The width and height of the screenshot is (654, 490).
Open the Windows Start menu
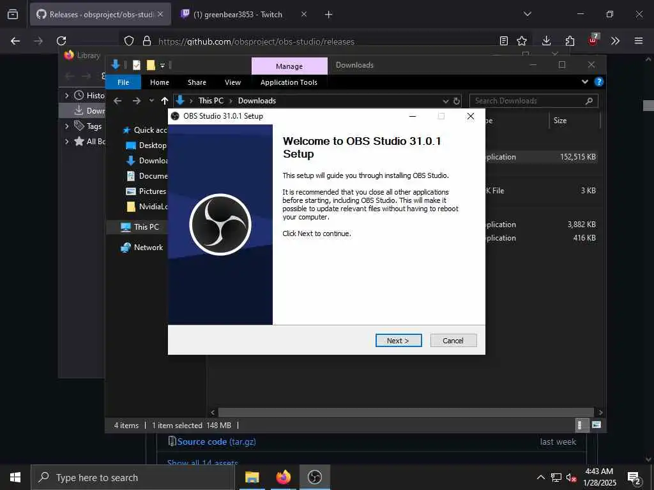coord(15,477)
